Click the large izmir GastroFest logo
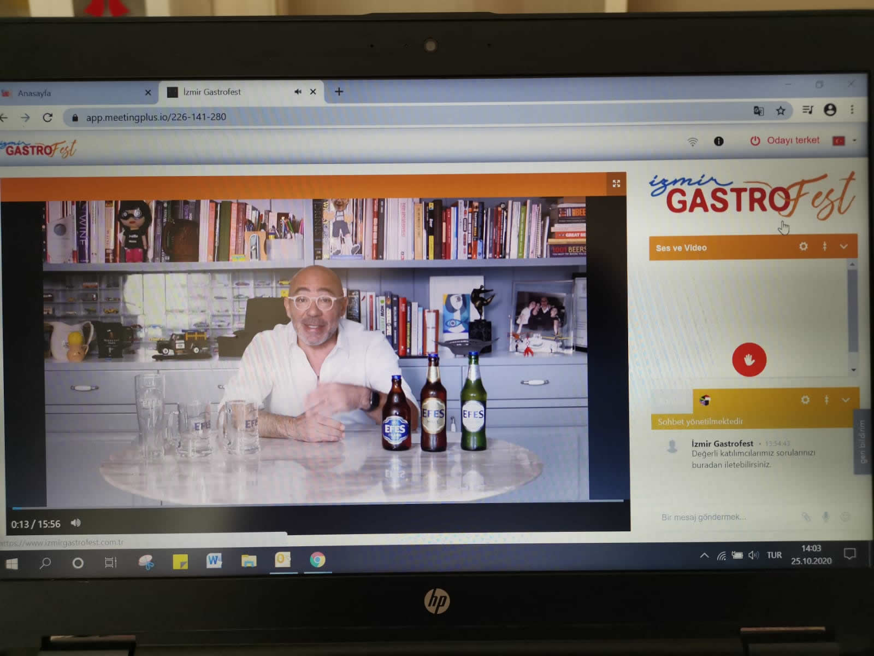 (x=753, y=196)
